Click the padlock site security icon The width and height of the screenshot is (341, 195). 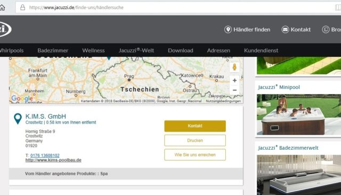point(22,7)
